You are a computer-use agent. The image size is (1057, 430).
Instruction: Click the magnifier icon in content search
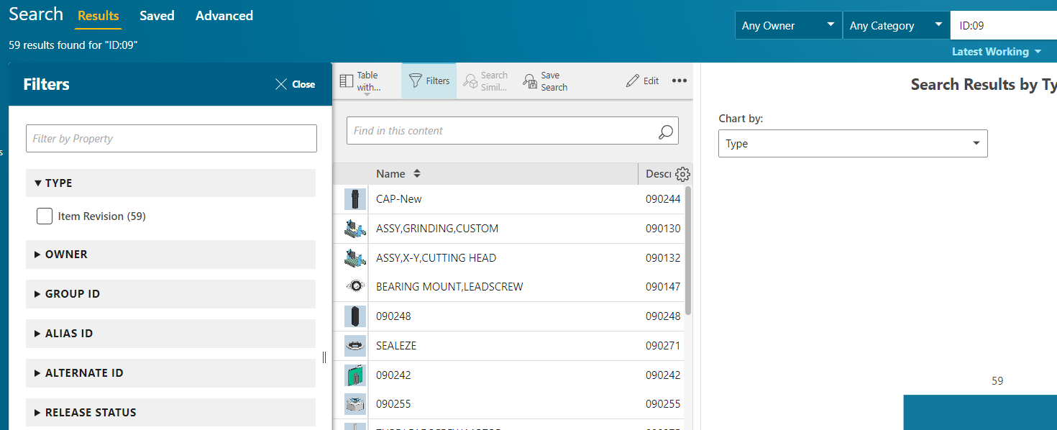(x=665, y=130)
